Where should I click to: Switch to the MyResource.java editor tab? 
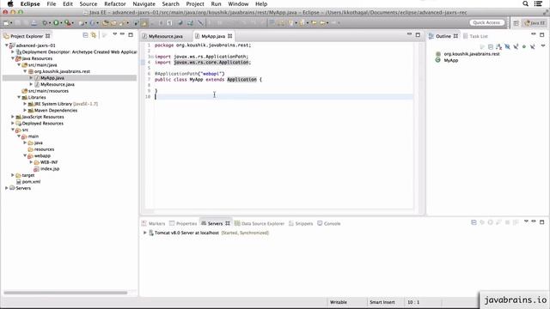(x=165, y=36)
